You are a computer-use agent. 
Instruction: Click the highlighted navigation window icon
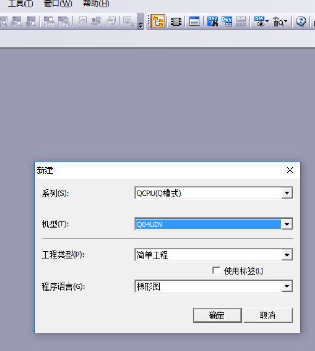[x=158, y=21]
